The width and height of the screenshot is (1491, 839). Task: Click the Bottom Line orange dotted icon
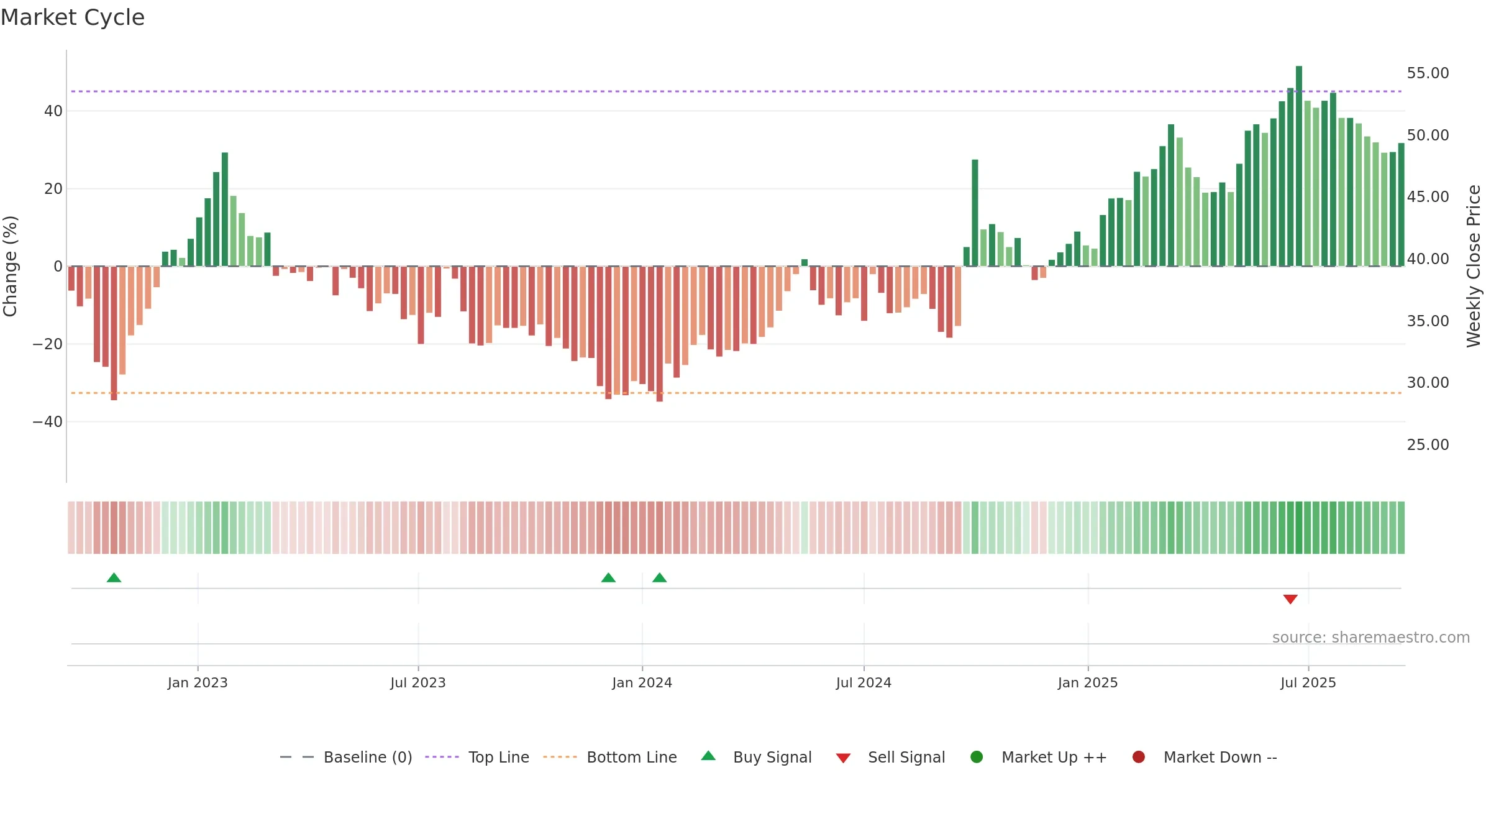560,757
